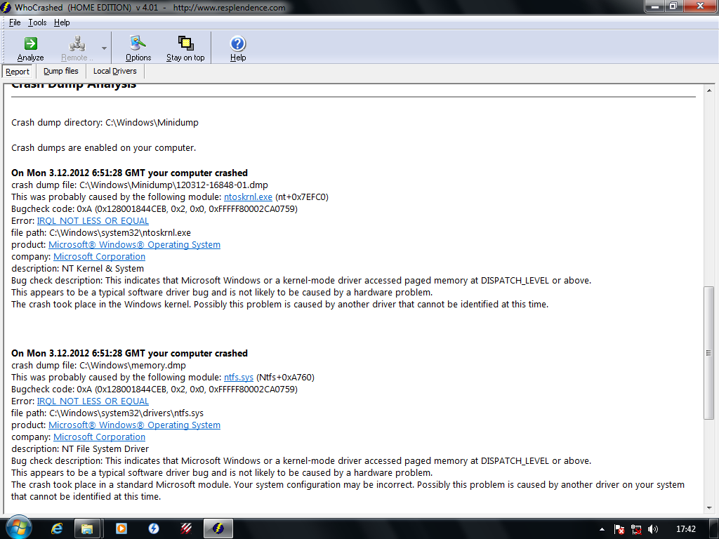Click the first crash heading text
This screenshot has height=539, width=719.
(129, 173)
